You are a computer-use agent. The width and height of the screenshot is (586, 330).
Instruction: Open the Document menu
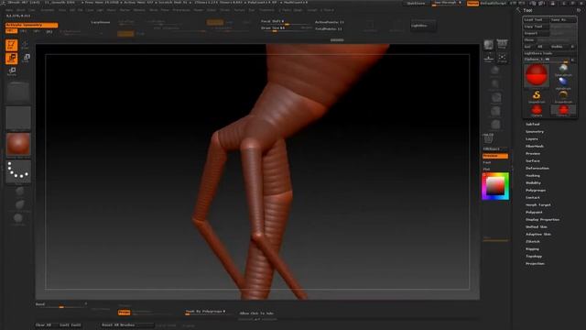coord(48,10)
